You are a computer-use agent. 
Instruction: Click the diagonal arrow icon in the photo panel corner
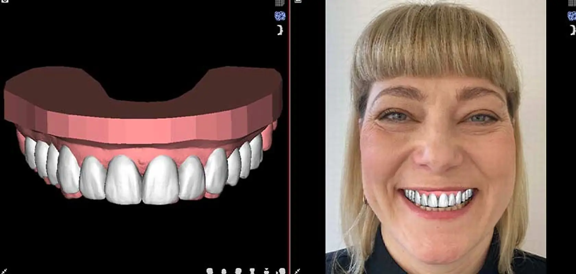click(x=298, y=271)
